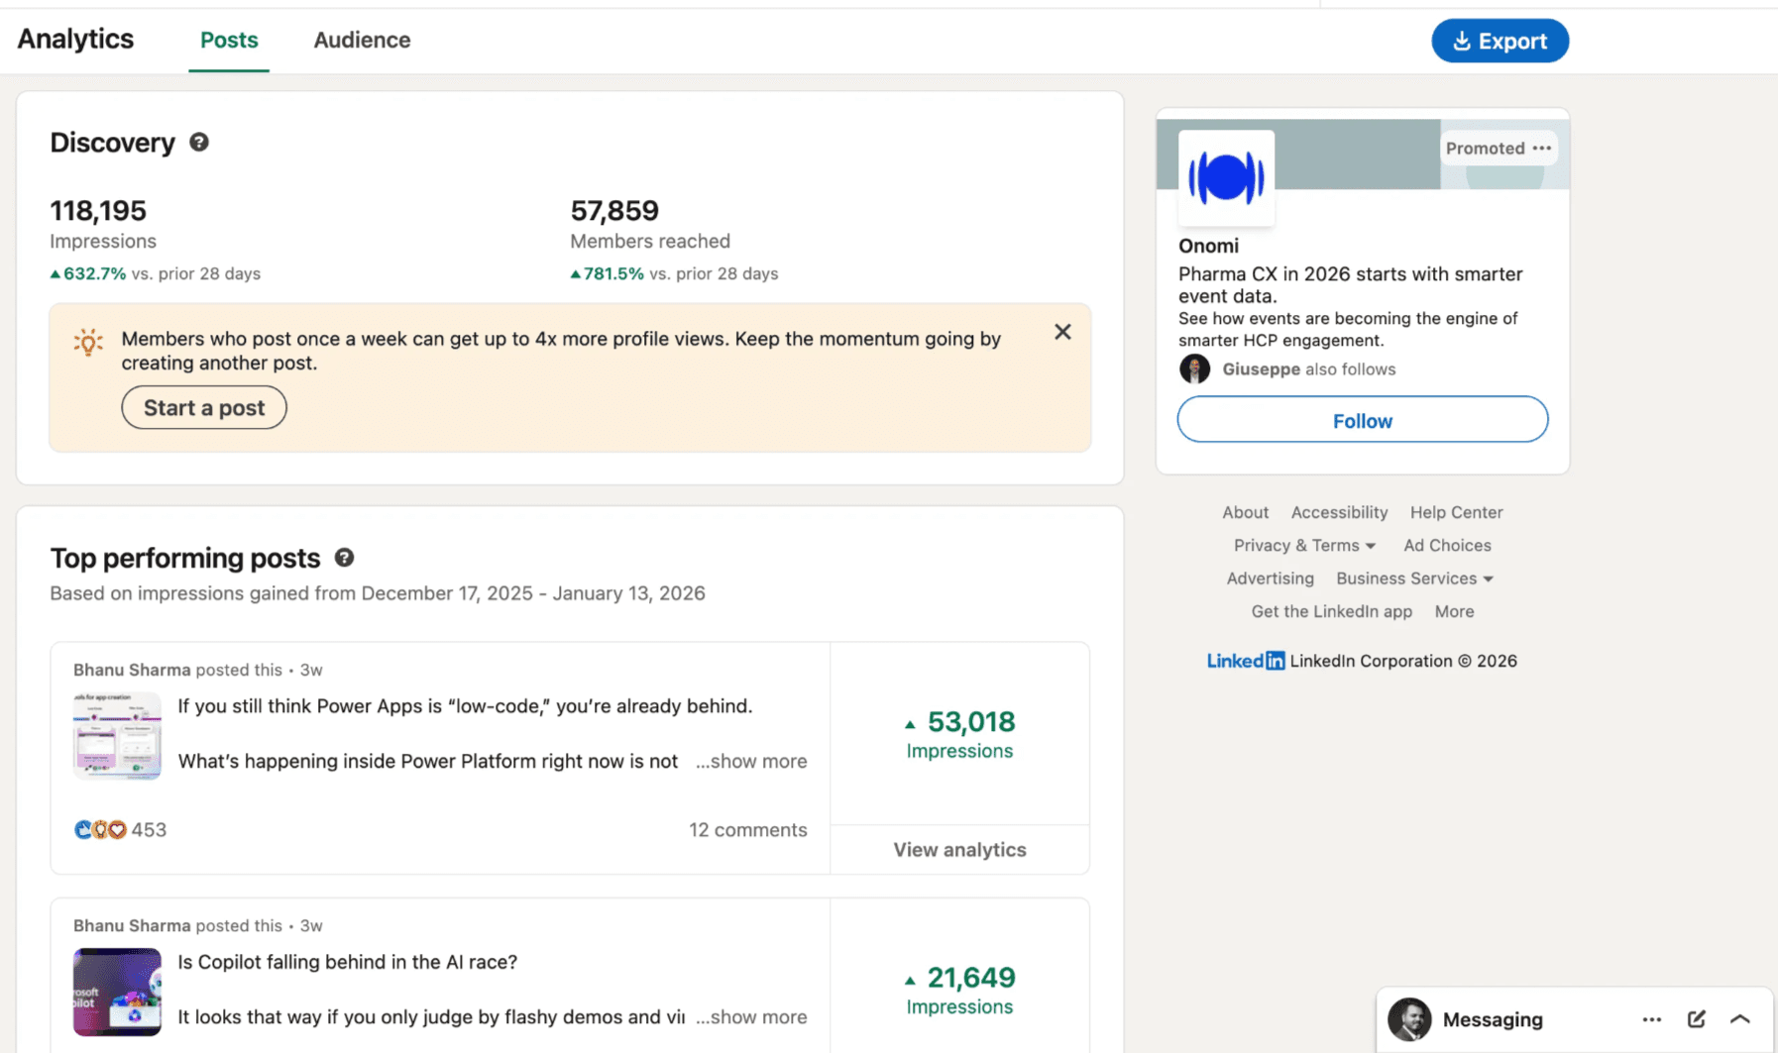
Task: Open the More footer link
Action: coord(1454,612)
